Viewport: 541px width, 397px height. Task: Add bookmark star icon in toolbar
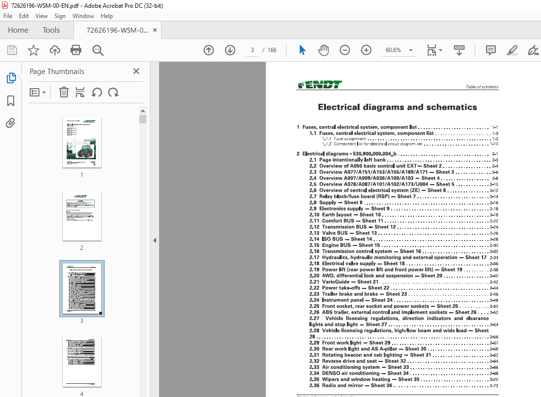34,50
